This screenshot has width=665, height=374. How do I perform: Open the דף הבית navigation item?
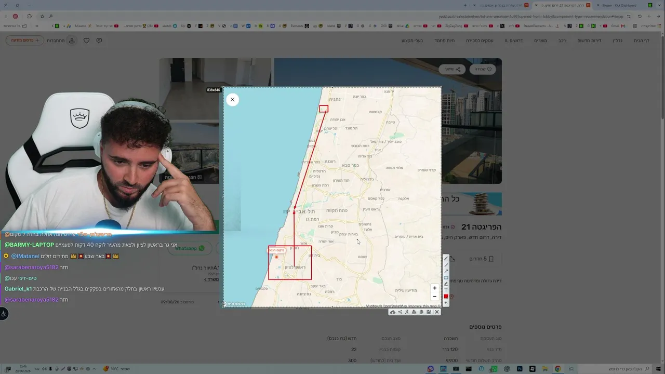(x=642, y=41)
